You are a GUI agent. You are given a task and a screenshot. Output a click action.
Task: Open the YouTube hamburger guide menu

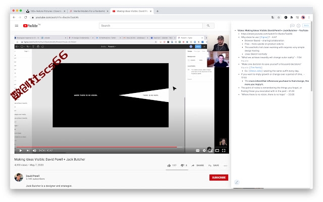click(x=17, y=26)
